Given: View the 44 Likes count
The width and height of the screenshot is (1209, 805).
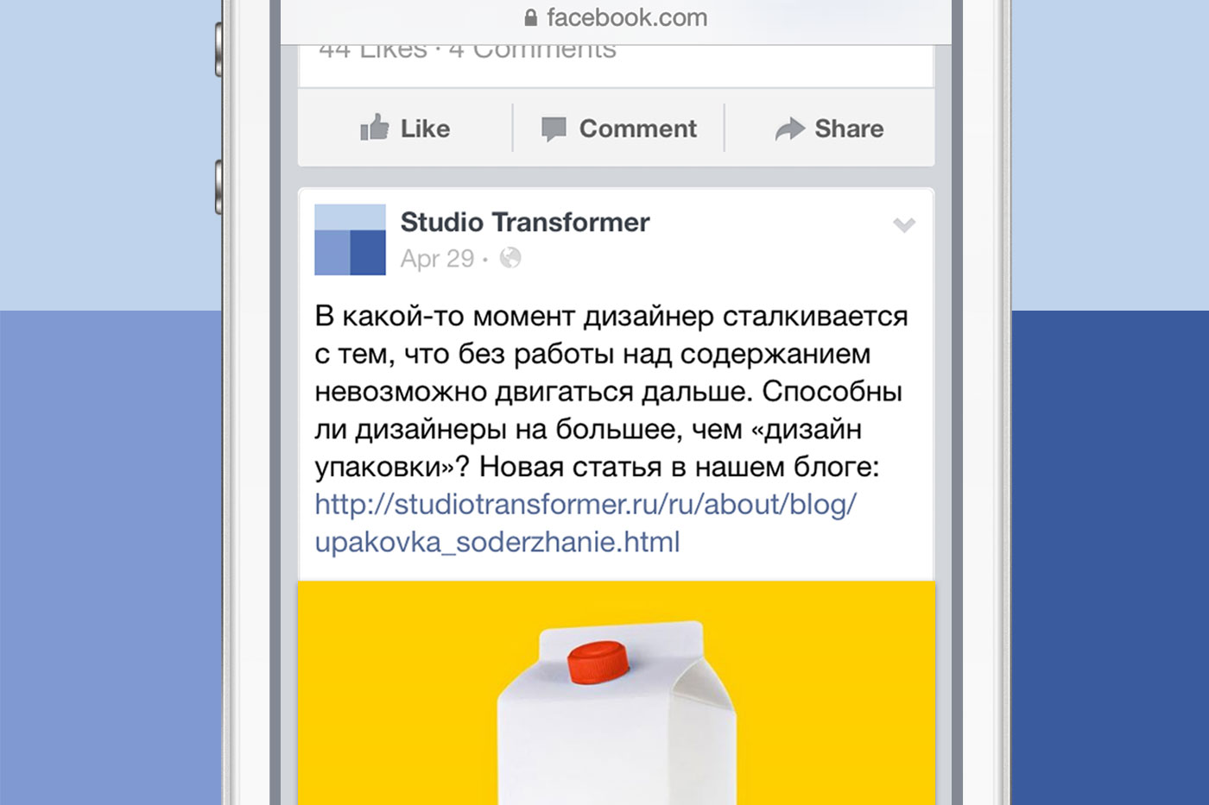Looking at the screenshot, I should (x=373, y=50).
